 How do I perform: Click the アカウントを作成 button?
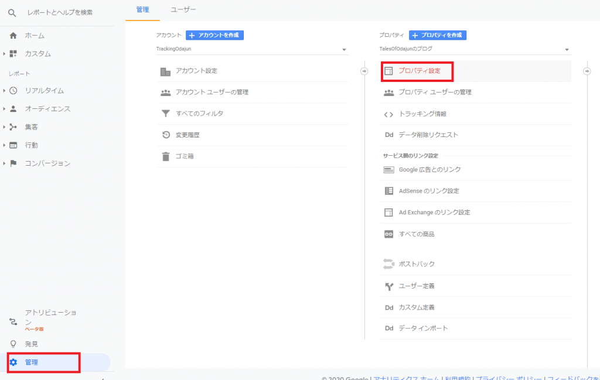tap(214, 35)
